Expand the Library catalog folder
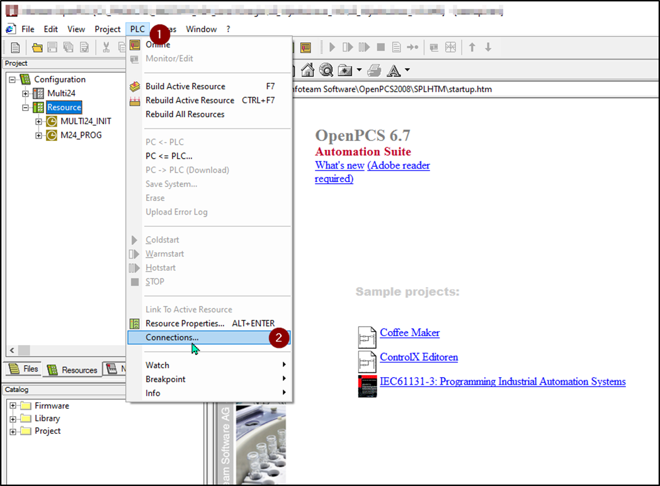 13,419
